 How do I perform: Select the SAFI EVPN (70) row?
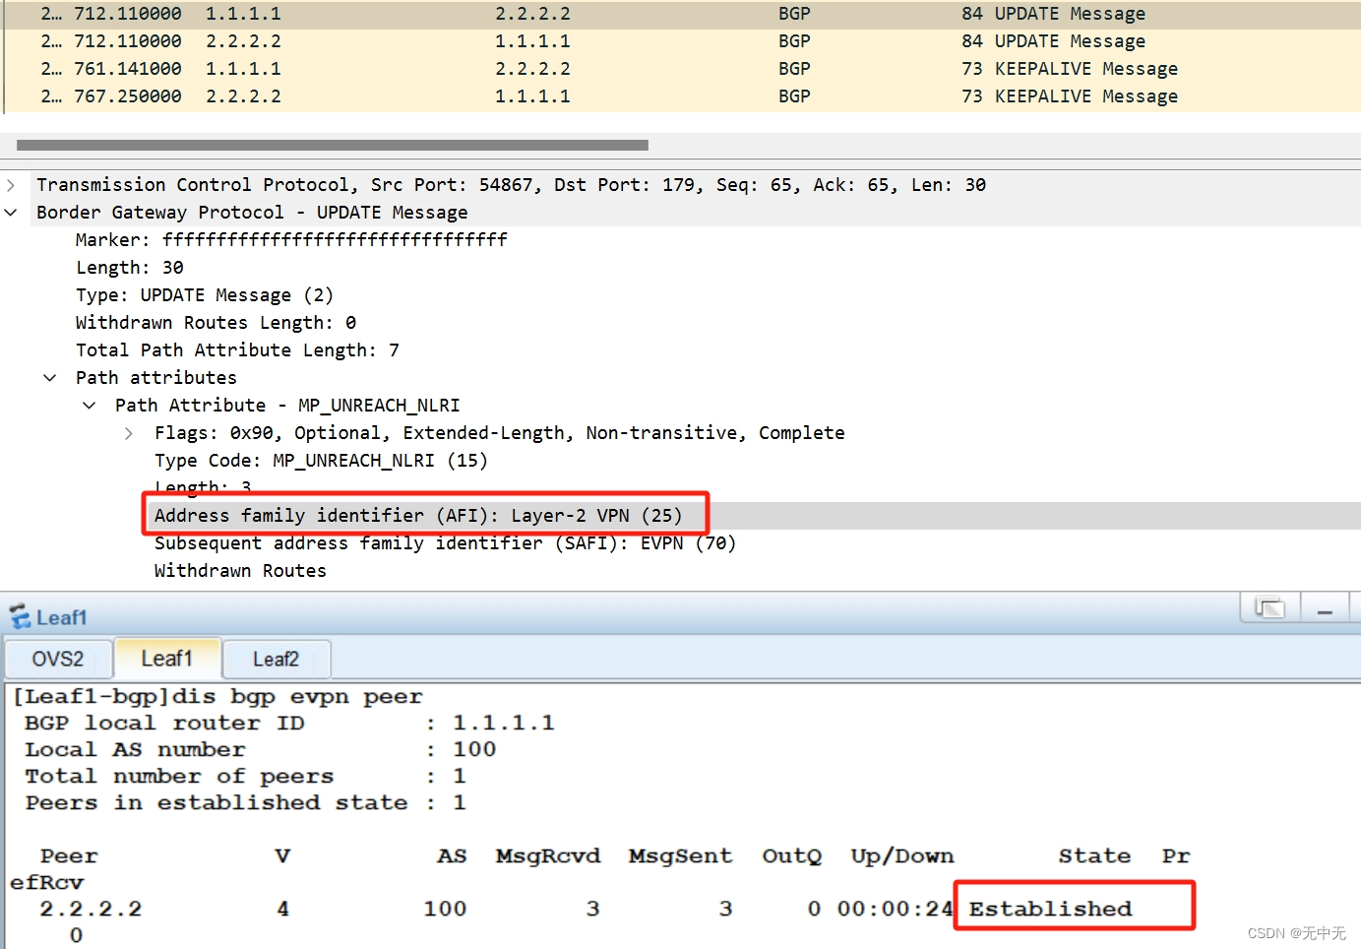coord(445,543)
